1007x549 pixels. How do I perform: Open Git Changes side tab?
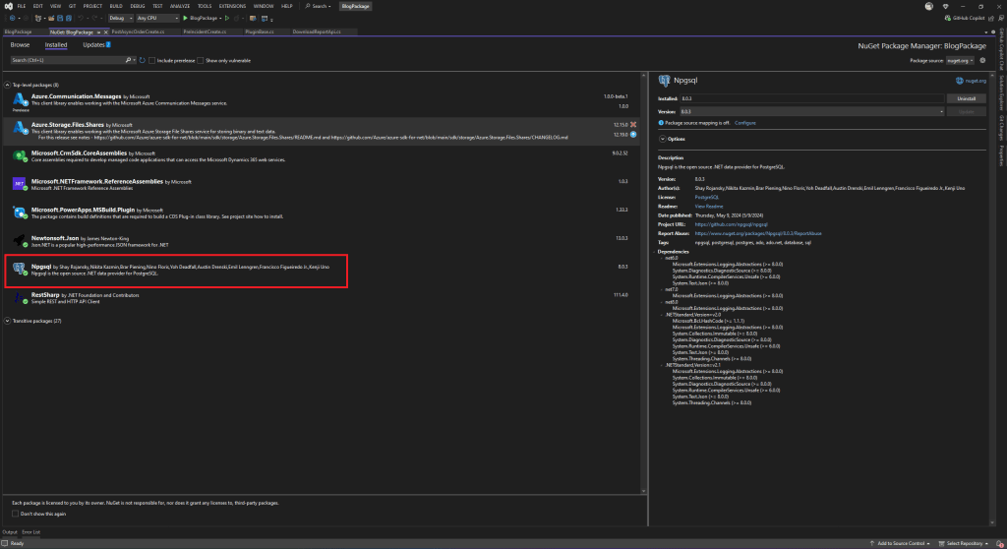(x=1000, y=128)
